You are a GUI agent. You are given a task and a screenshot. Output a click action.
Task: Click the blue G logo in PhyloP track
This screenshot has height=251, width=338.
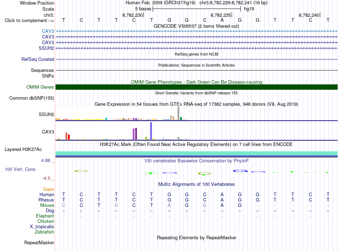[240, 171]
